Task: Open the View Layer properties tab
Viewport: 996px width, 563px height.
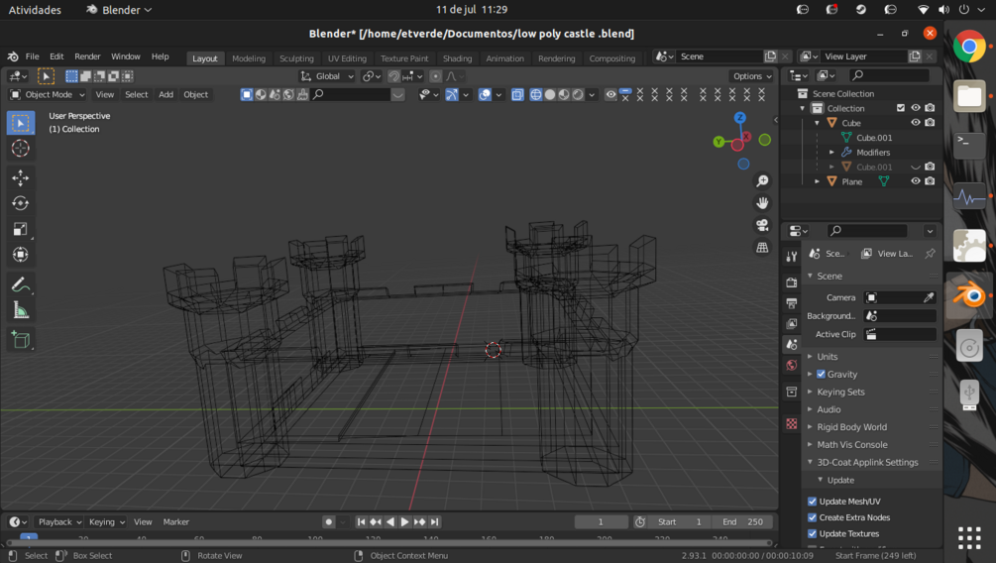Action: (792, 323)
